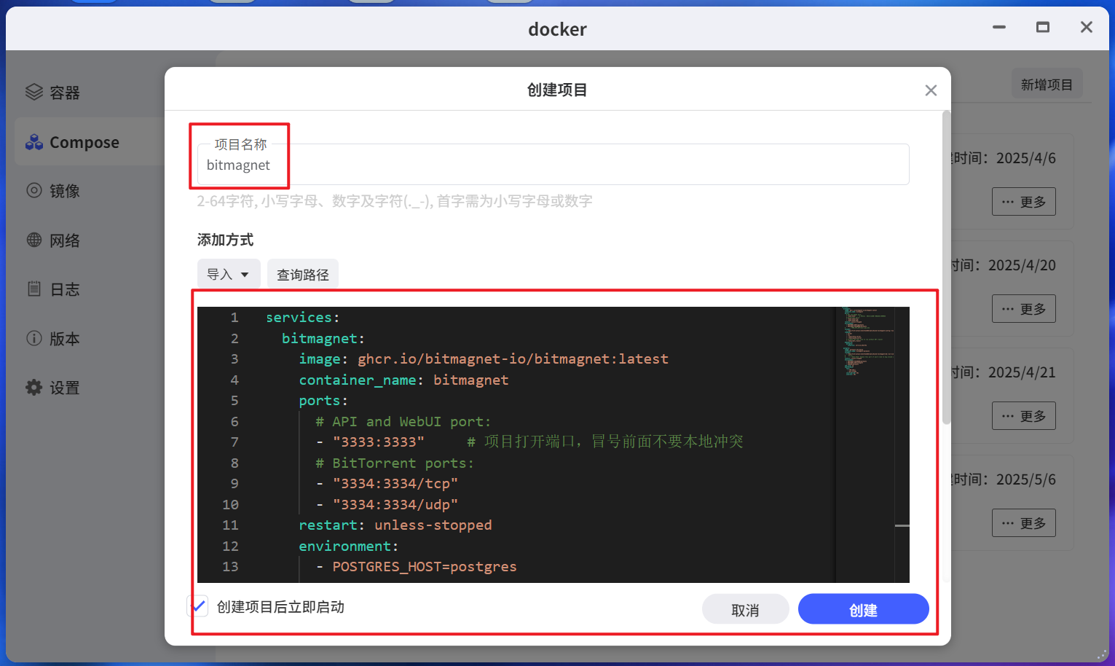
Task: Click the 查询路径 button
Action: [x=302, y=273]
